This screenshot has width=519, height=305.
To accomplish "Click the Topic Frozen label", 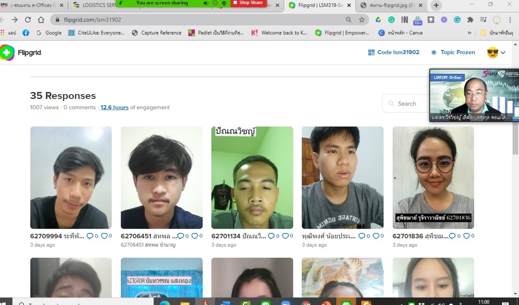I will click(x=458, y=52).
